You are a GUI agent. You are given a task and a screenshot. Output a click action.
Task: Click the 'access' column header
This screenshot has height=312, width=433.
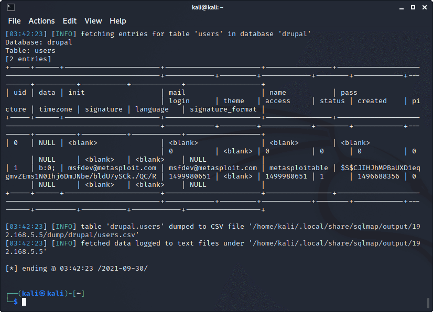tap(277, 101)
